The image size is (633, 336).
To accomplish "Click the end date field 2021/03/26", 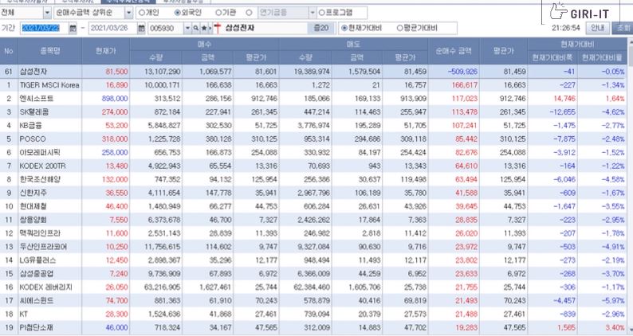I will pyautogui.click(x=113, y=28).
